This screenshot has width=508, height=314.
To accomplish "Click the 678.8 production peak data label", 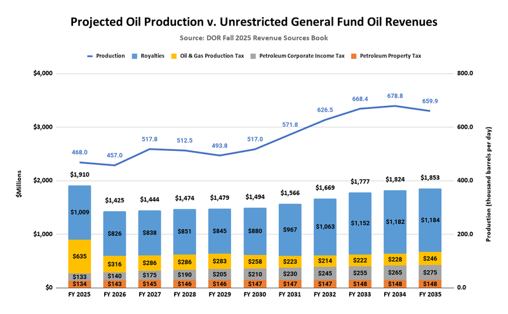I will [x=395, y=96].
